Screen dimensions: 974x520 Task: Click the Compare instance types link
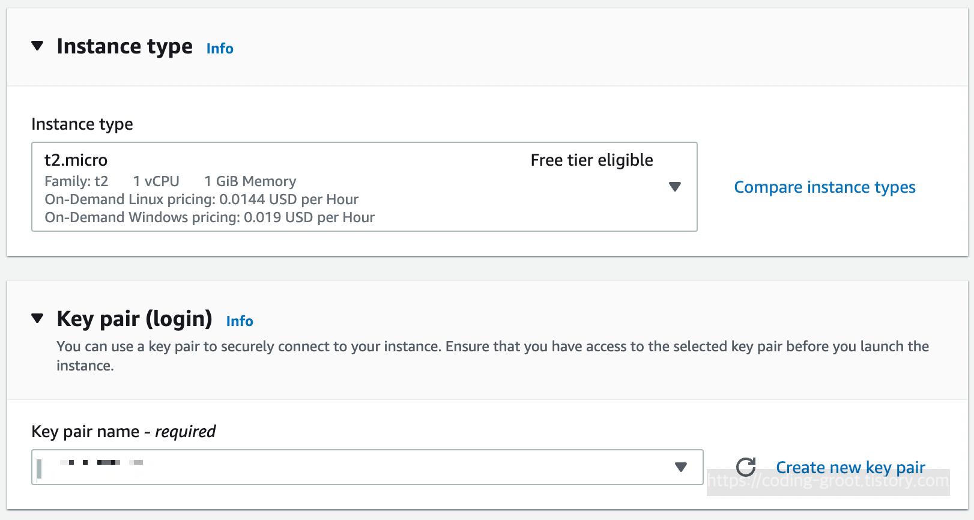(x=824, y=187)
